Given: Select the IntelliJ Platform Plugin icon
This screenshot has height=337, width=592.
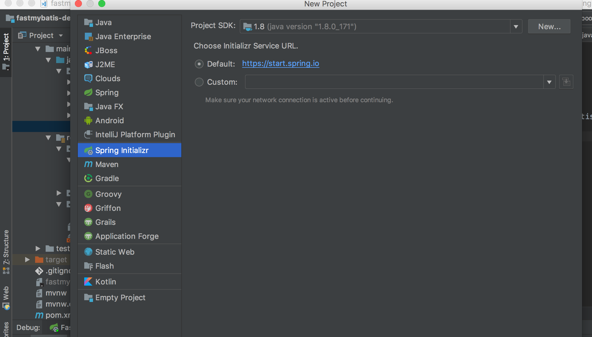Looking at the screenshot, I should [88, 135].
